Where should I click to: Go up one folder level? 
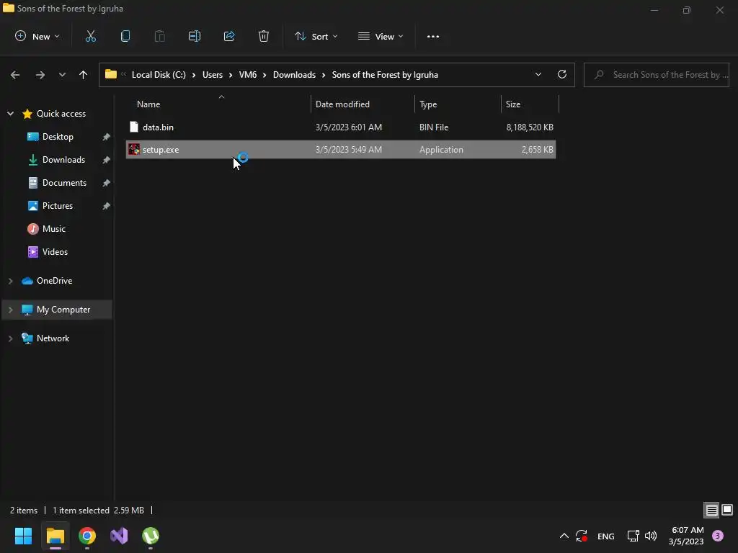click(x=84, y=75)
